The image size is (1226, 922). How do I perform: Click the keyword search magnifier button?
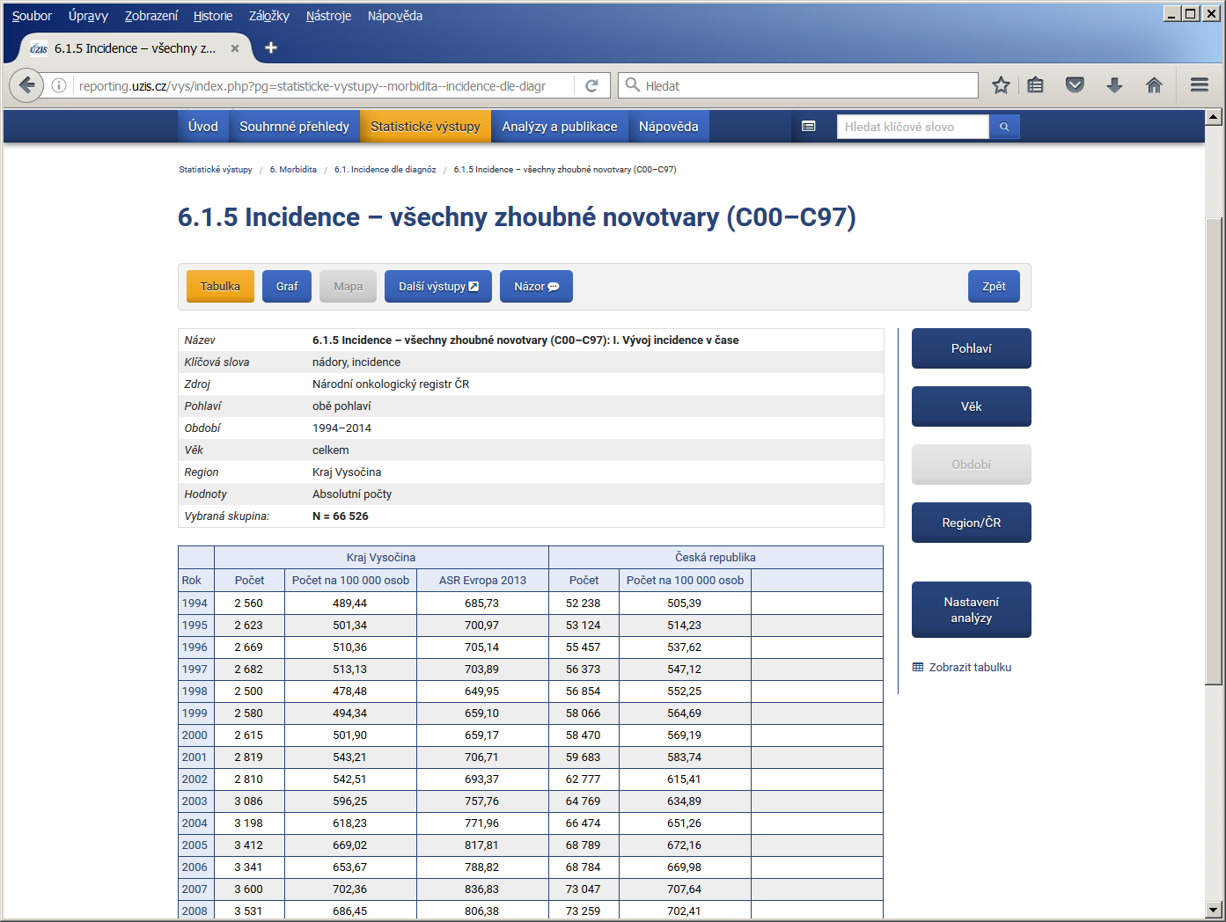tap(1004, 127)
